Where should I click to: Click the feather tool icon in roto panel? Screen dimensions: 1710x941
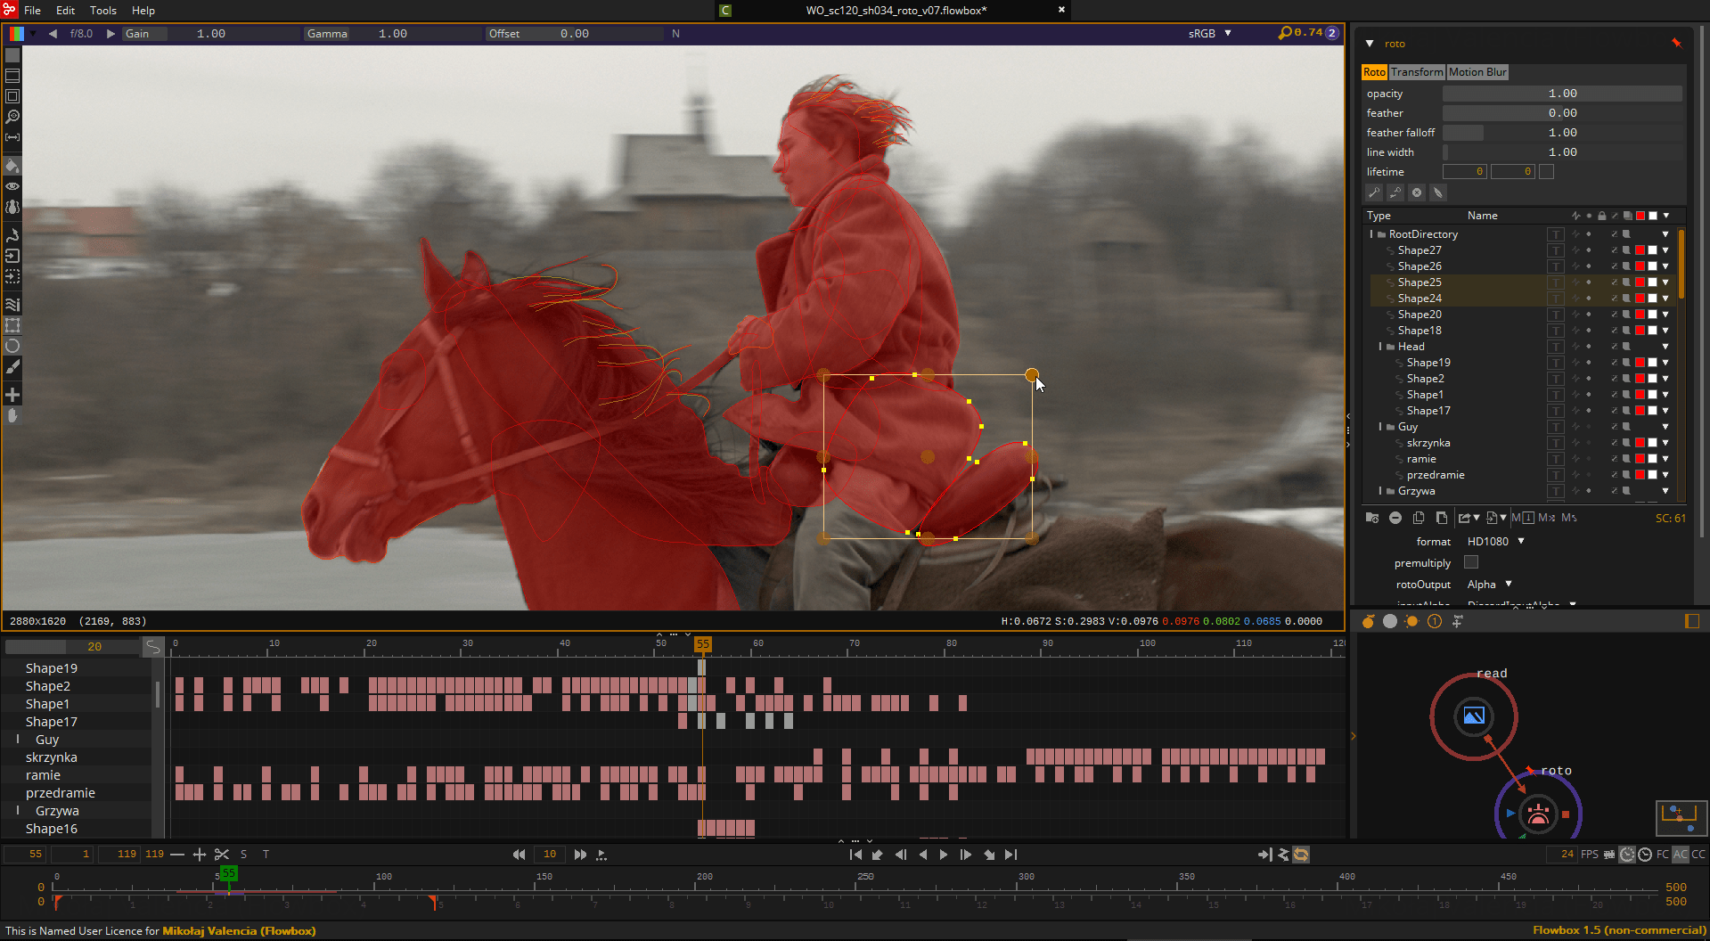(x=1438, y=192)
